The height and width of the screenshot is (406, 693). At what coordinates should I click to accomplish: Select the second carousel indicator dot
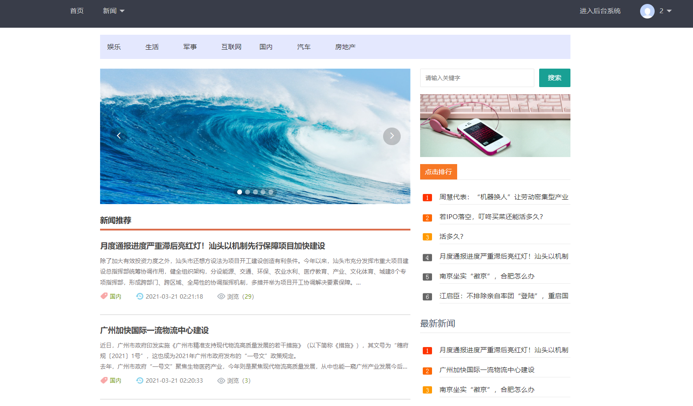pos(247,192)
